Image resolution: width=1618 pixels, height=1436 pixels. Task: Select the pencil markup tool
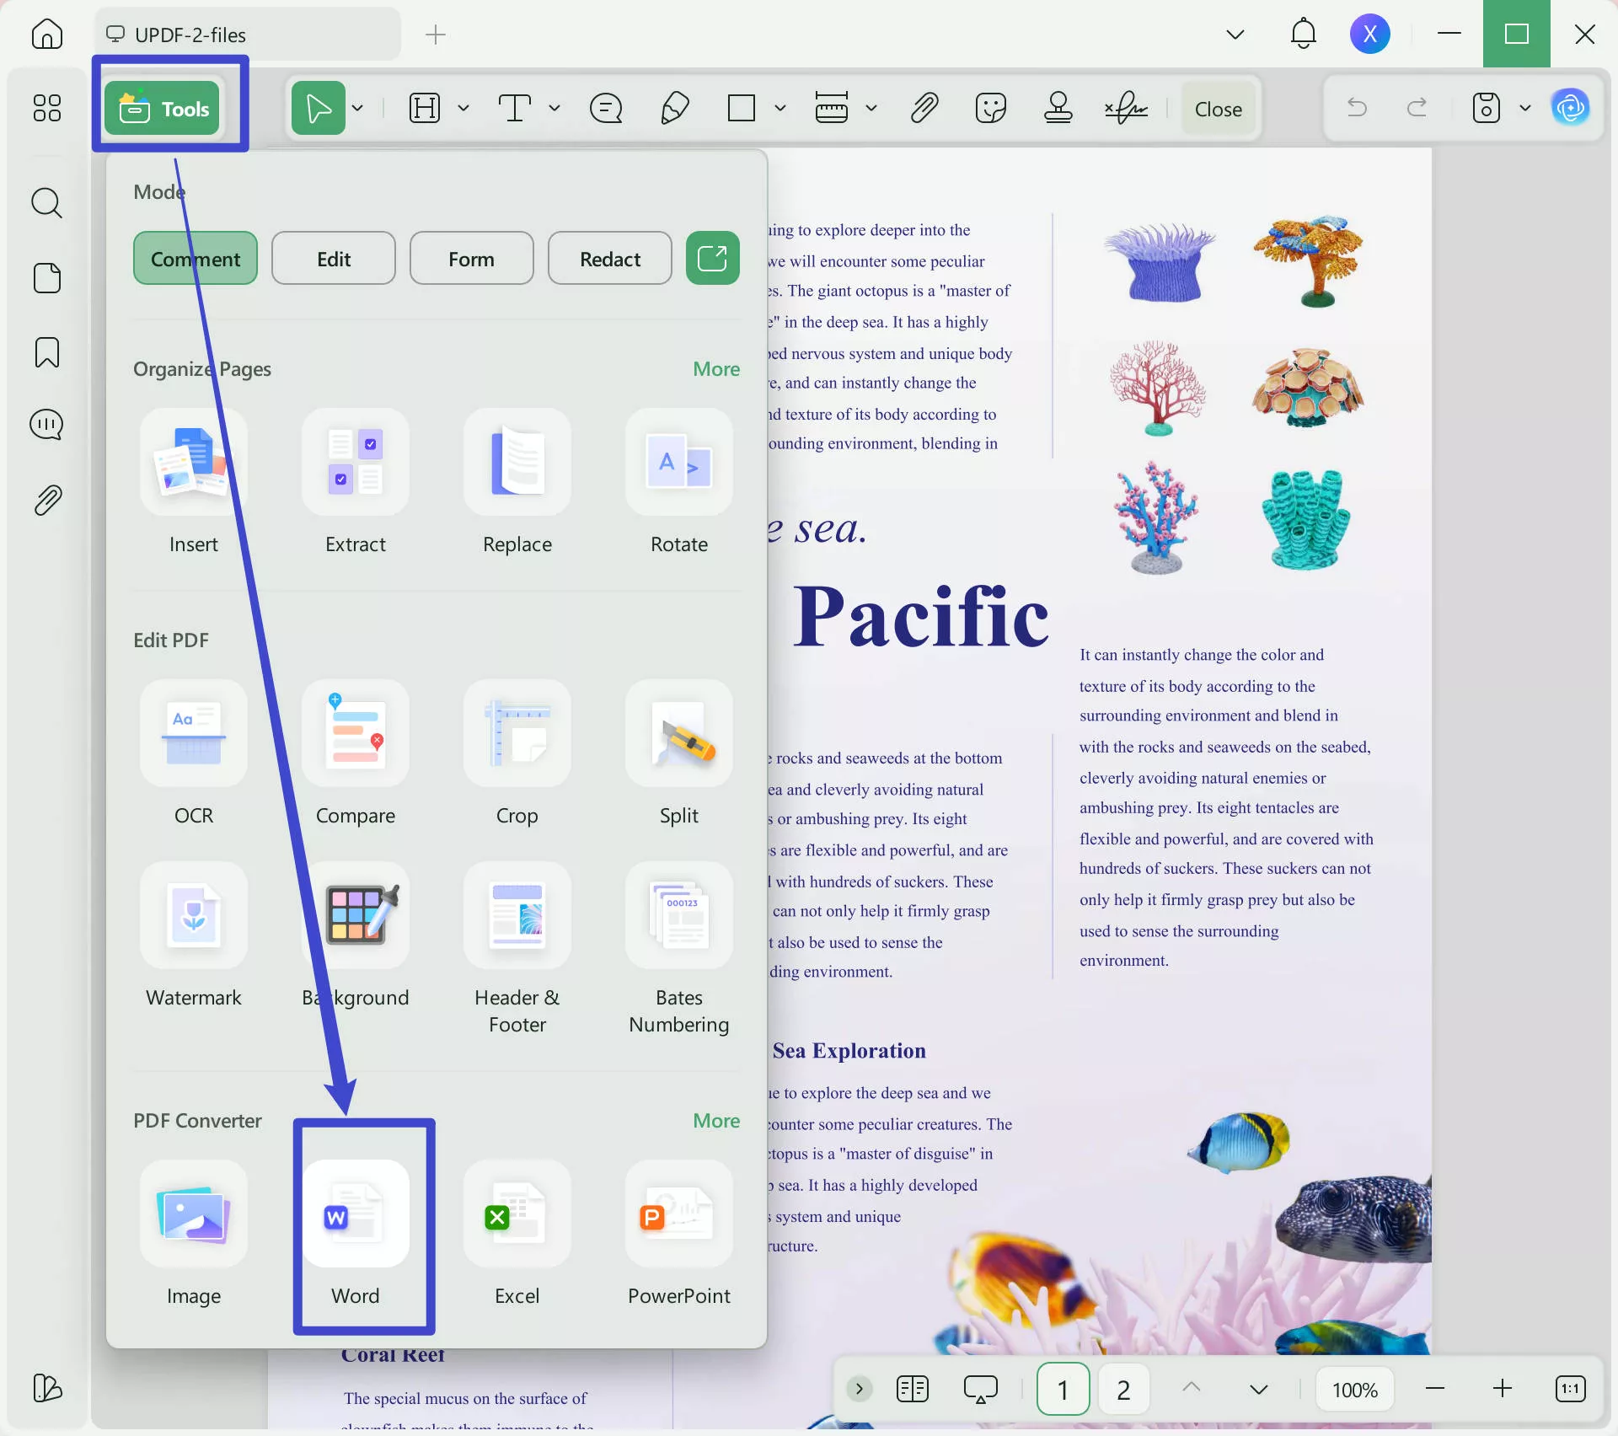[674, 108]
